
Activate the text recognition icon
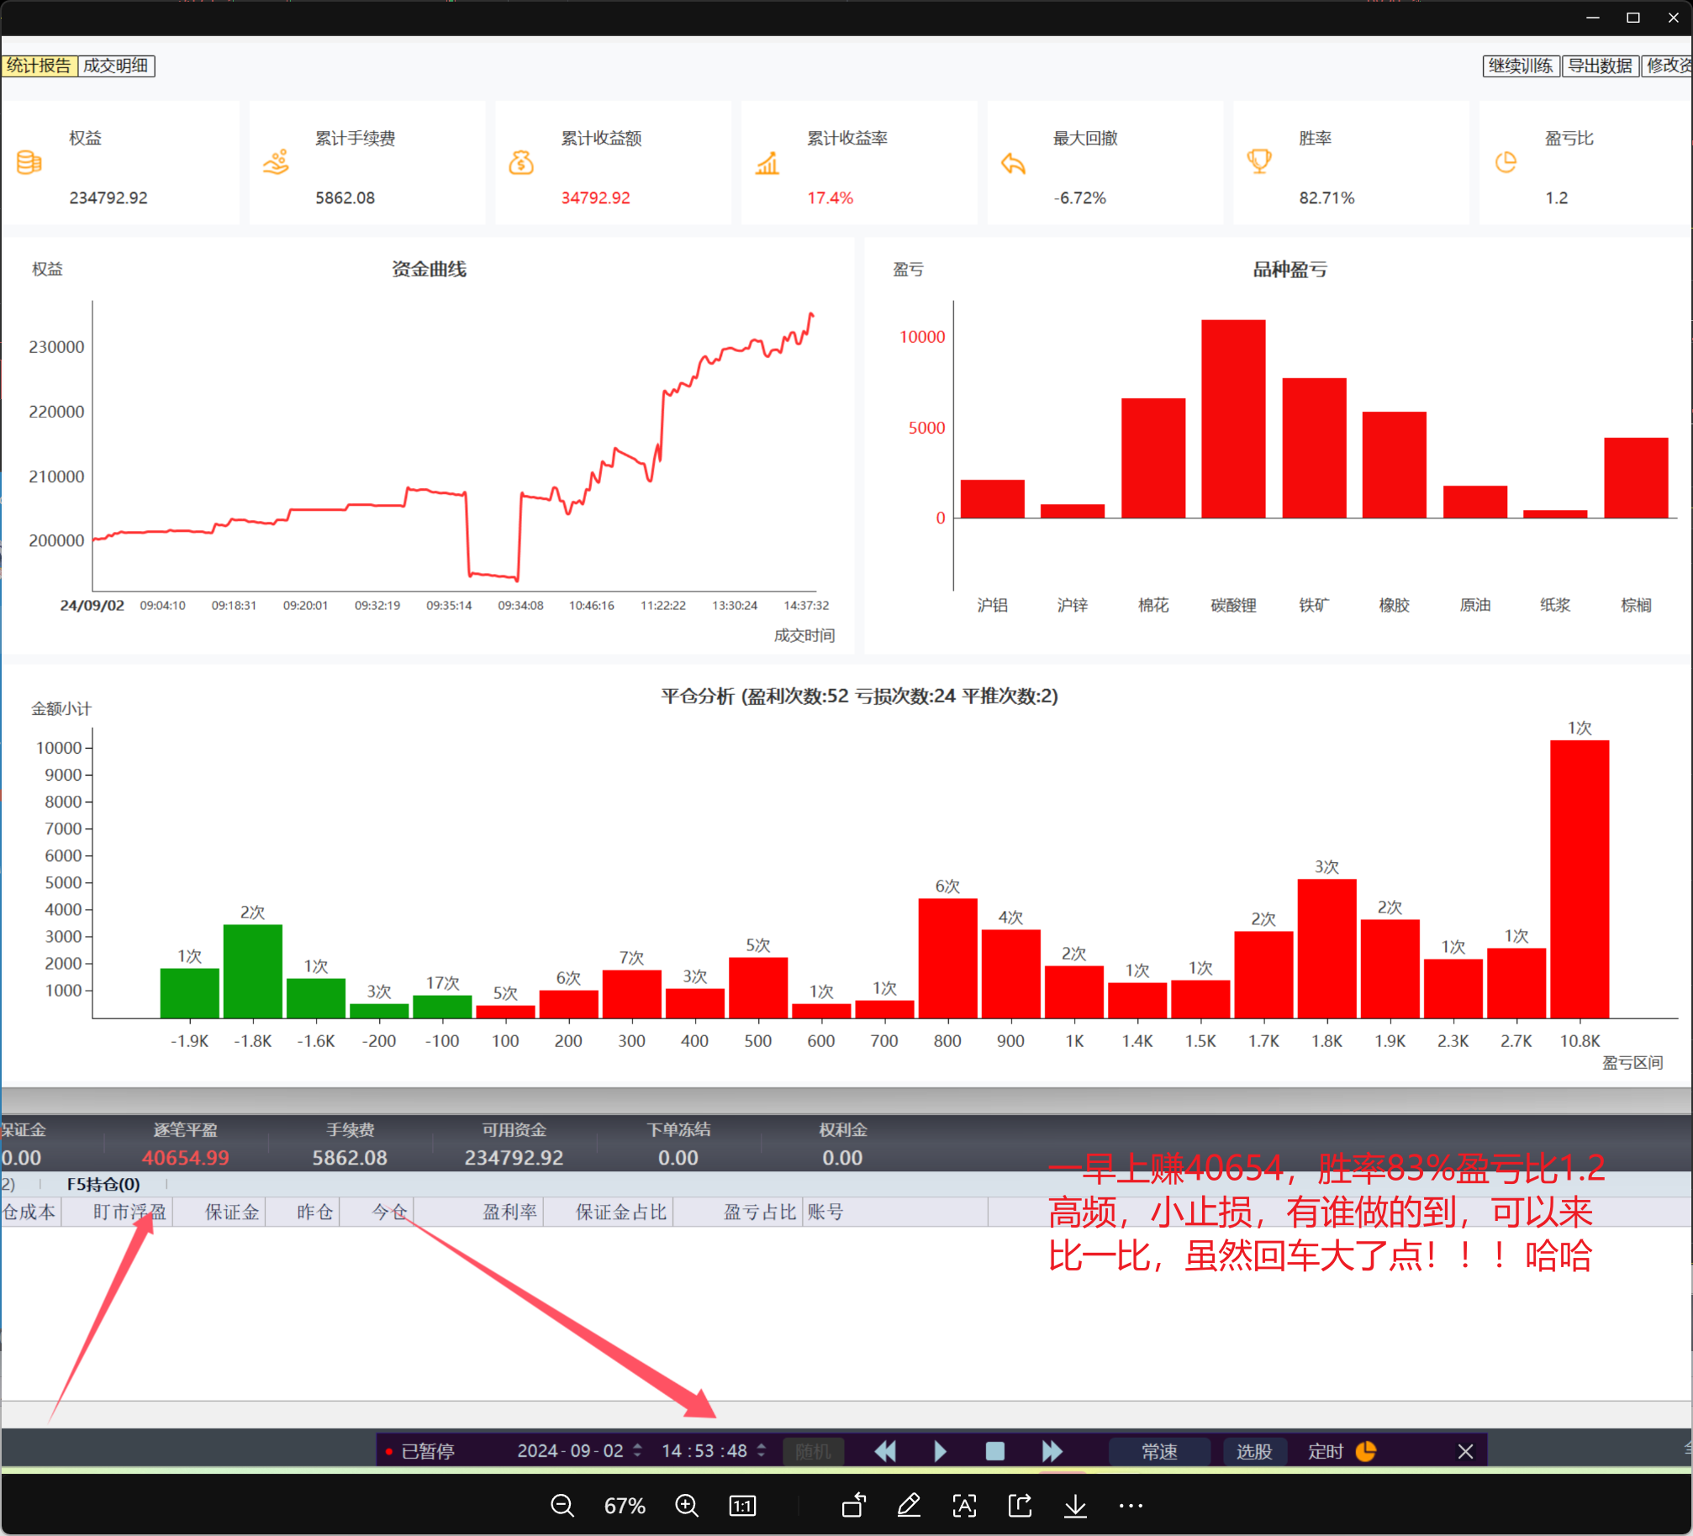964,1506
